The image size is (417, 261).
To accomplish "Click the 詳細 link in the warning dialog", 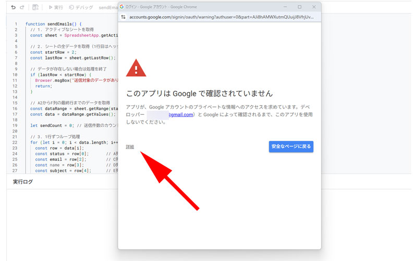I will pos(130,147).
